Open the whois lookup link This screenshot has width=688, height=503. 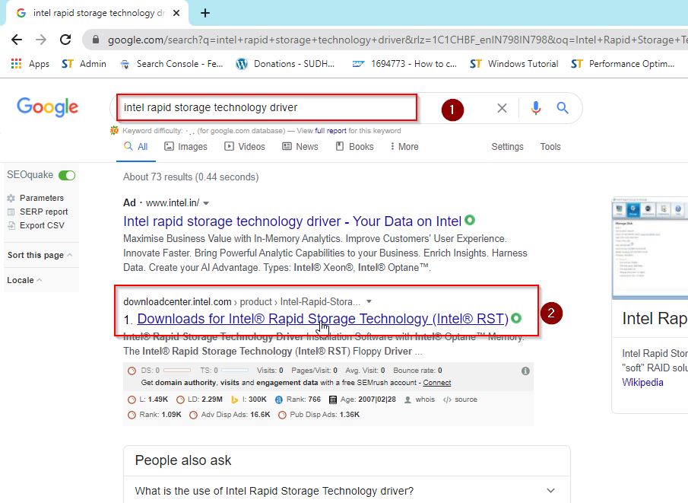[420, 400]
